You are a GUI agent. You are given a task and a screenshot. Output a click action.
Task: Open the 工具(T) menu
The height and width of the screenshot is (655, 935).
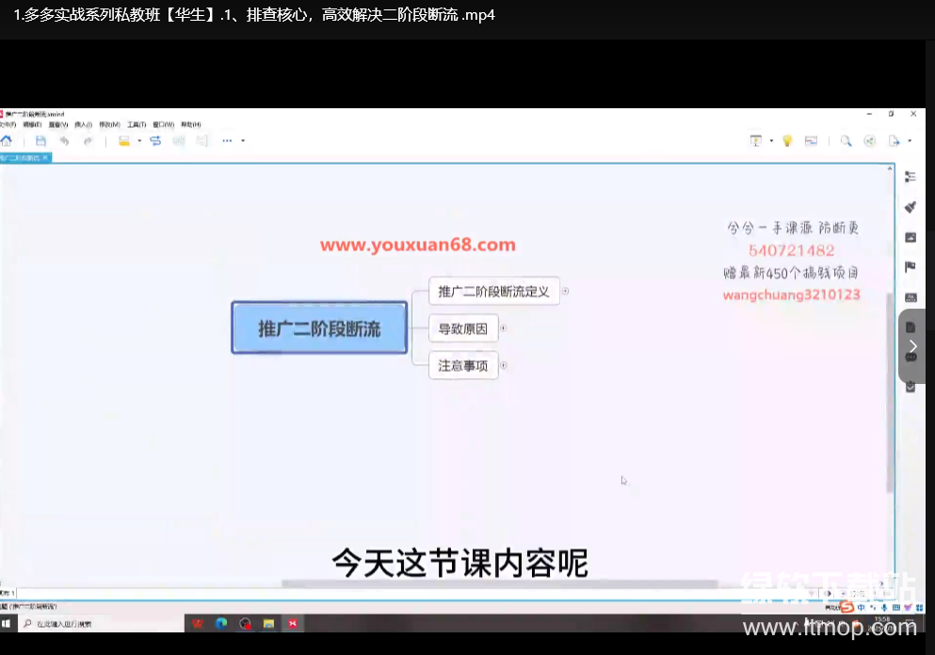(x=135, y=123)
